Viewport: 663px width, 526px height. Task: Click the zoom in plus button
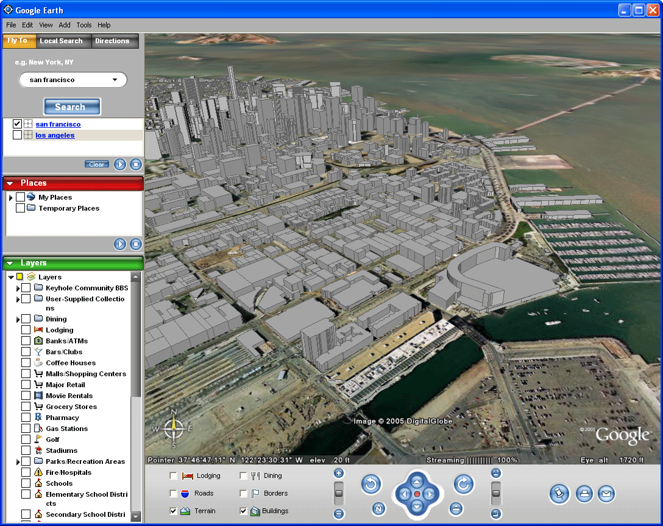coord(339,473)
